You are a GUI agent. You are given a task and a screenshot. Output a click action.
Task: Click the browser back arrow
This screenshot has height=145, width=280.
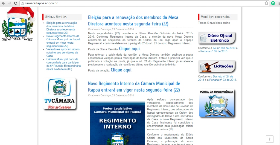pos(3,3)
